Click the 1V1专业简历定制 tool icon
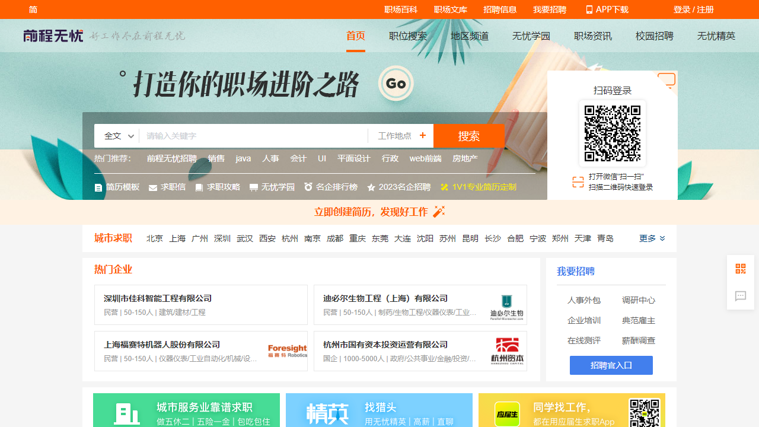This screenshot has width=759, height=427. [x=444, y=187]
